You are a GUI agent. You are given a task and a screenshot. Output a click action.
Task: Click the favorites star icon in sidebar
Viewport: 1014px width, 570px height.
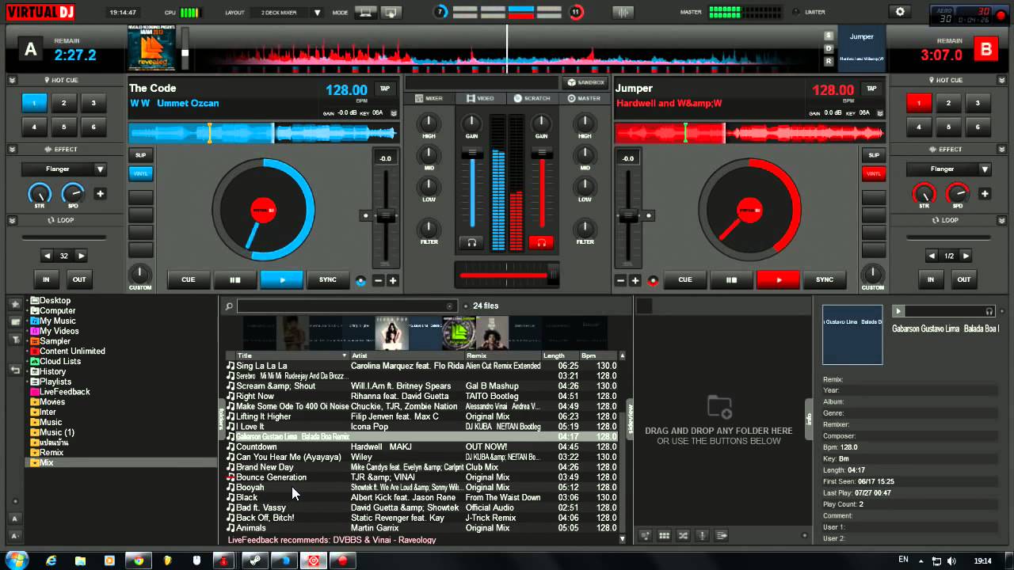[x=15, y=304]
